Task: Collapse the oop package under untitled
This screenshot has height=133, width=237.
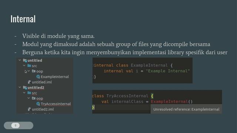Action: coord(29,71)
